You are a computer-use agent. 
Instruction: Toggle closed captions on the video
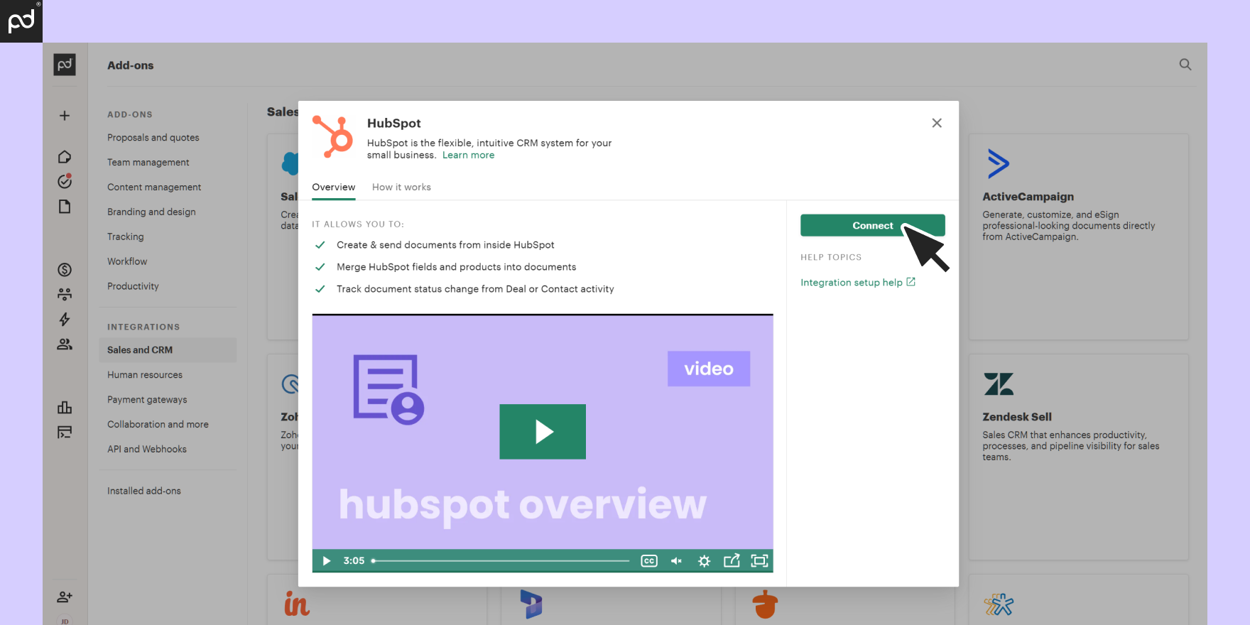click(649, 561)
